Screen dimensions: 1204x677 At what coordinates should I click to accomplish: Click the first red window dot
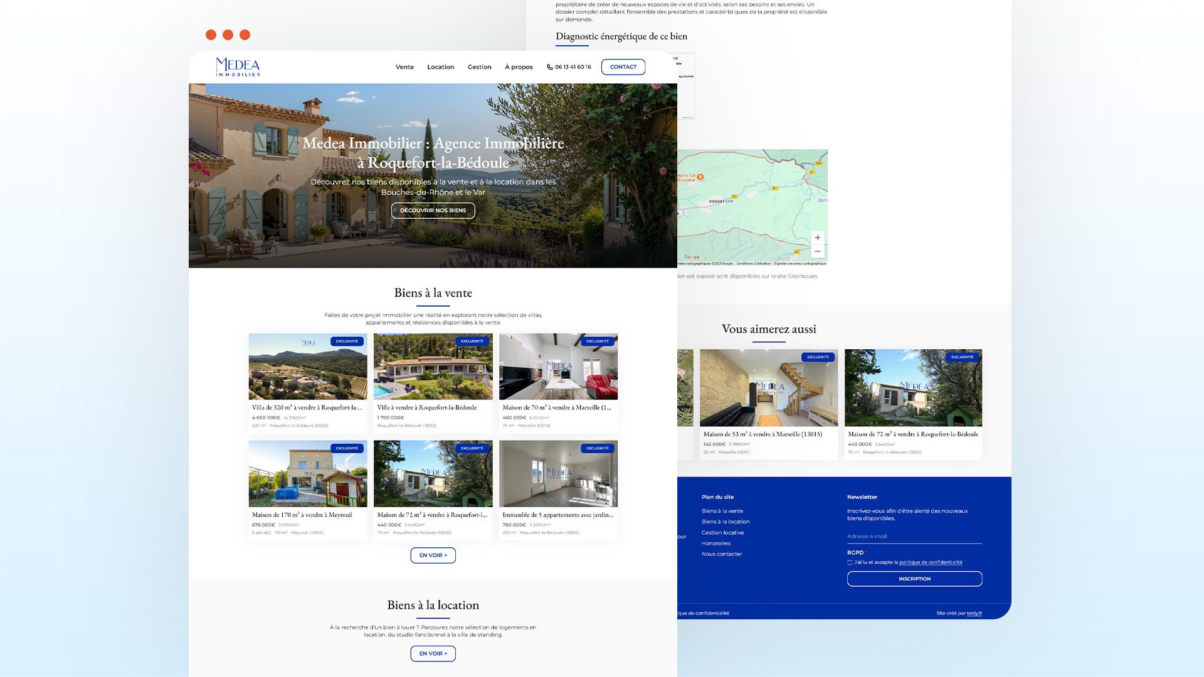pos(211,35)
